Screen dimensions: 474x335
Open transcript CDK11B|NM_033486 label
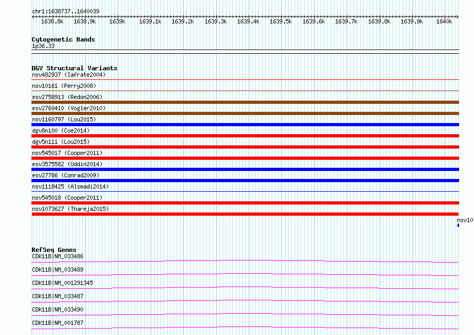[x=58, y=256]
